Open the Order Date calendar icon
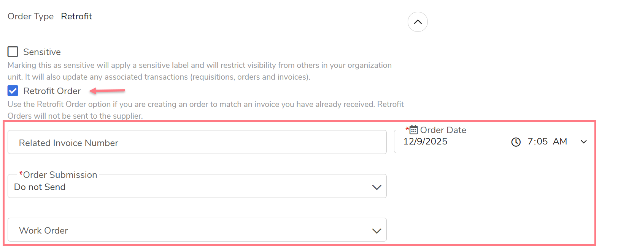Screen dimensions: 629x248 click(x=414, y=130)
